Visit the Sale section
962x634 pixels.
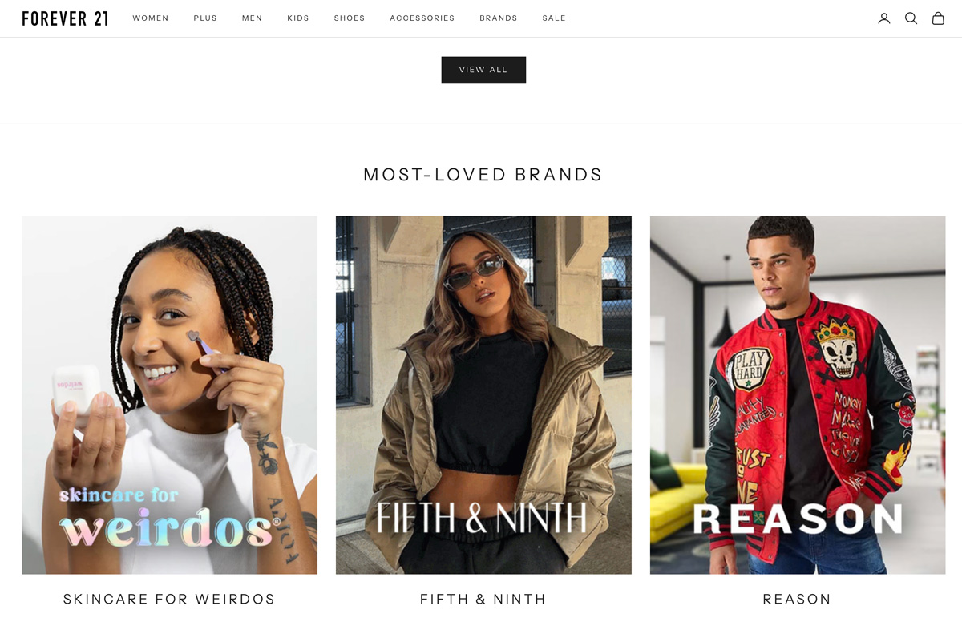click(x=554, y=18)
